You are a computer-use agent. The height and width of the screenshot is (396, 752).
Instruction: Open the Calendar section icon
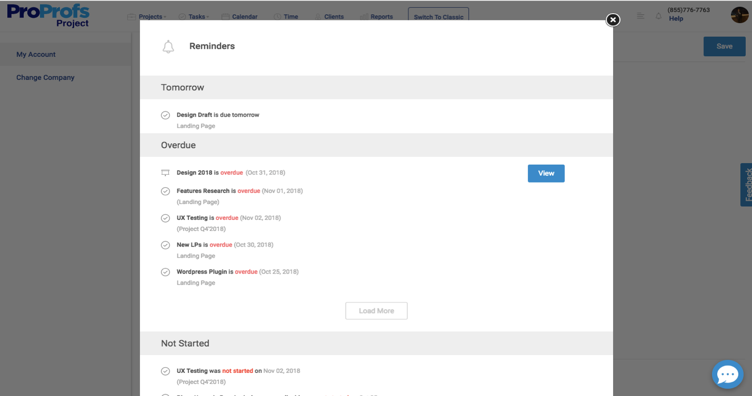pos(223,16)
